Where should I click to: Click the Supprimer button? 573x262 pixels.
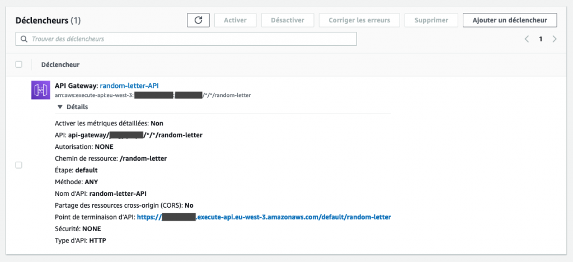[x=431, y=20]
